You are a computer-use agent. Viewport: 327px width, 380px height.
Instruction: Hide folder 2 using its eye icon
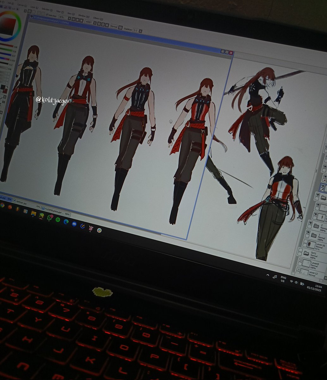click(310, 223)
